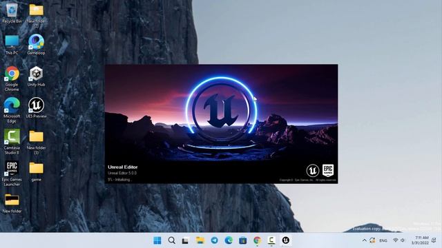This screenshot has width=442, height=248.
Task: Click the update sync tray icon
Action: point(372,240)
